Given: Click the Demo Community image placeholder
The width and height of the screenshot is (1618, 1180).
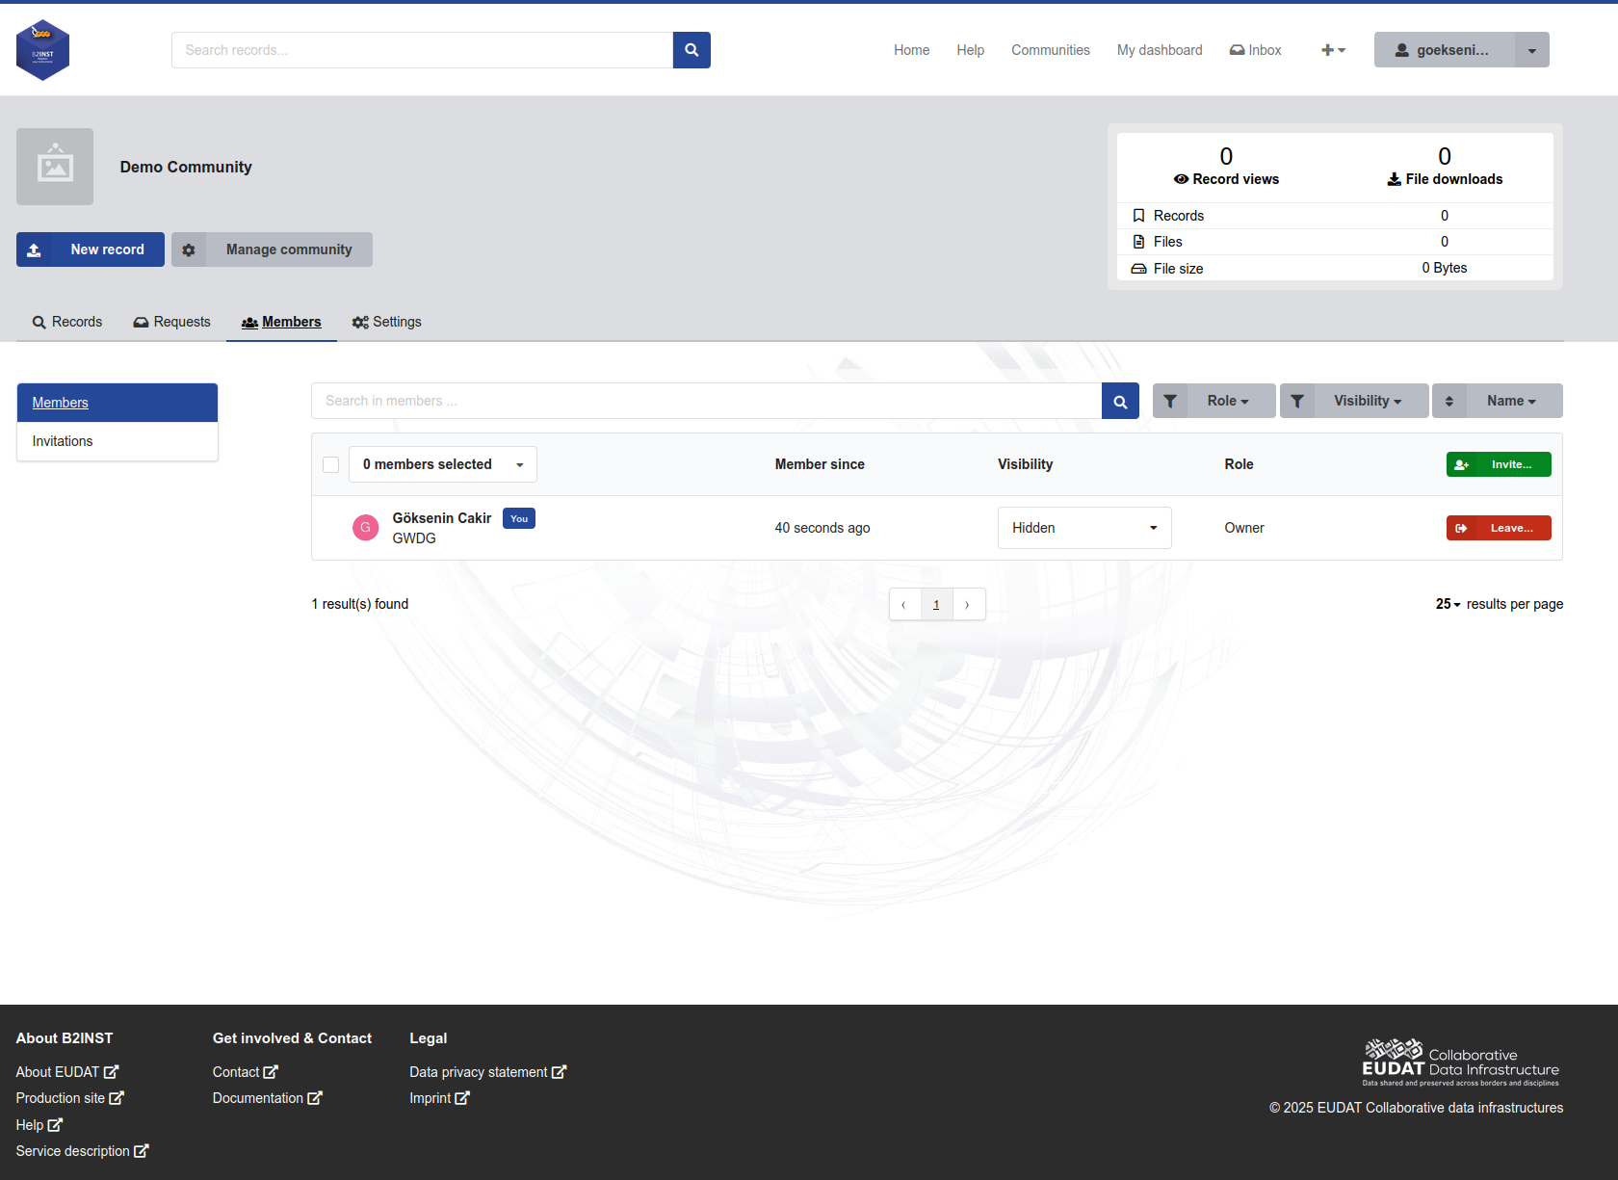Looking at the screenshot, I should pos(55,167).
